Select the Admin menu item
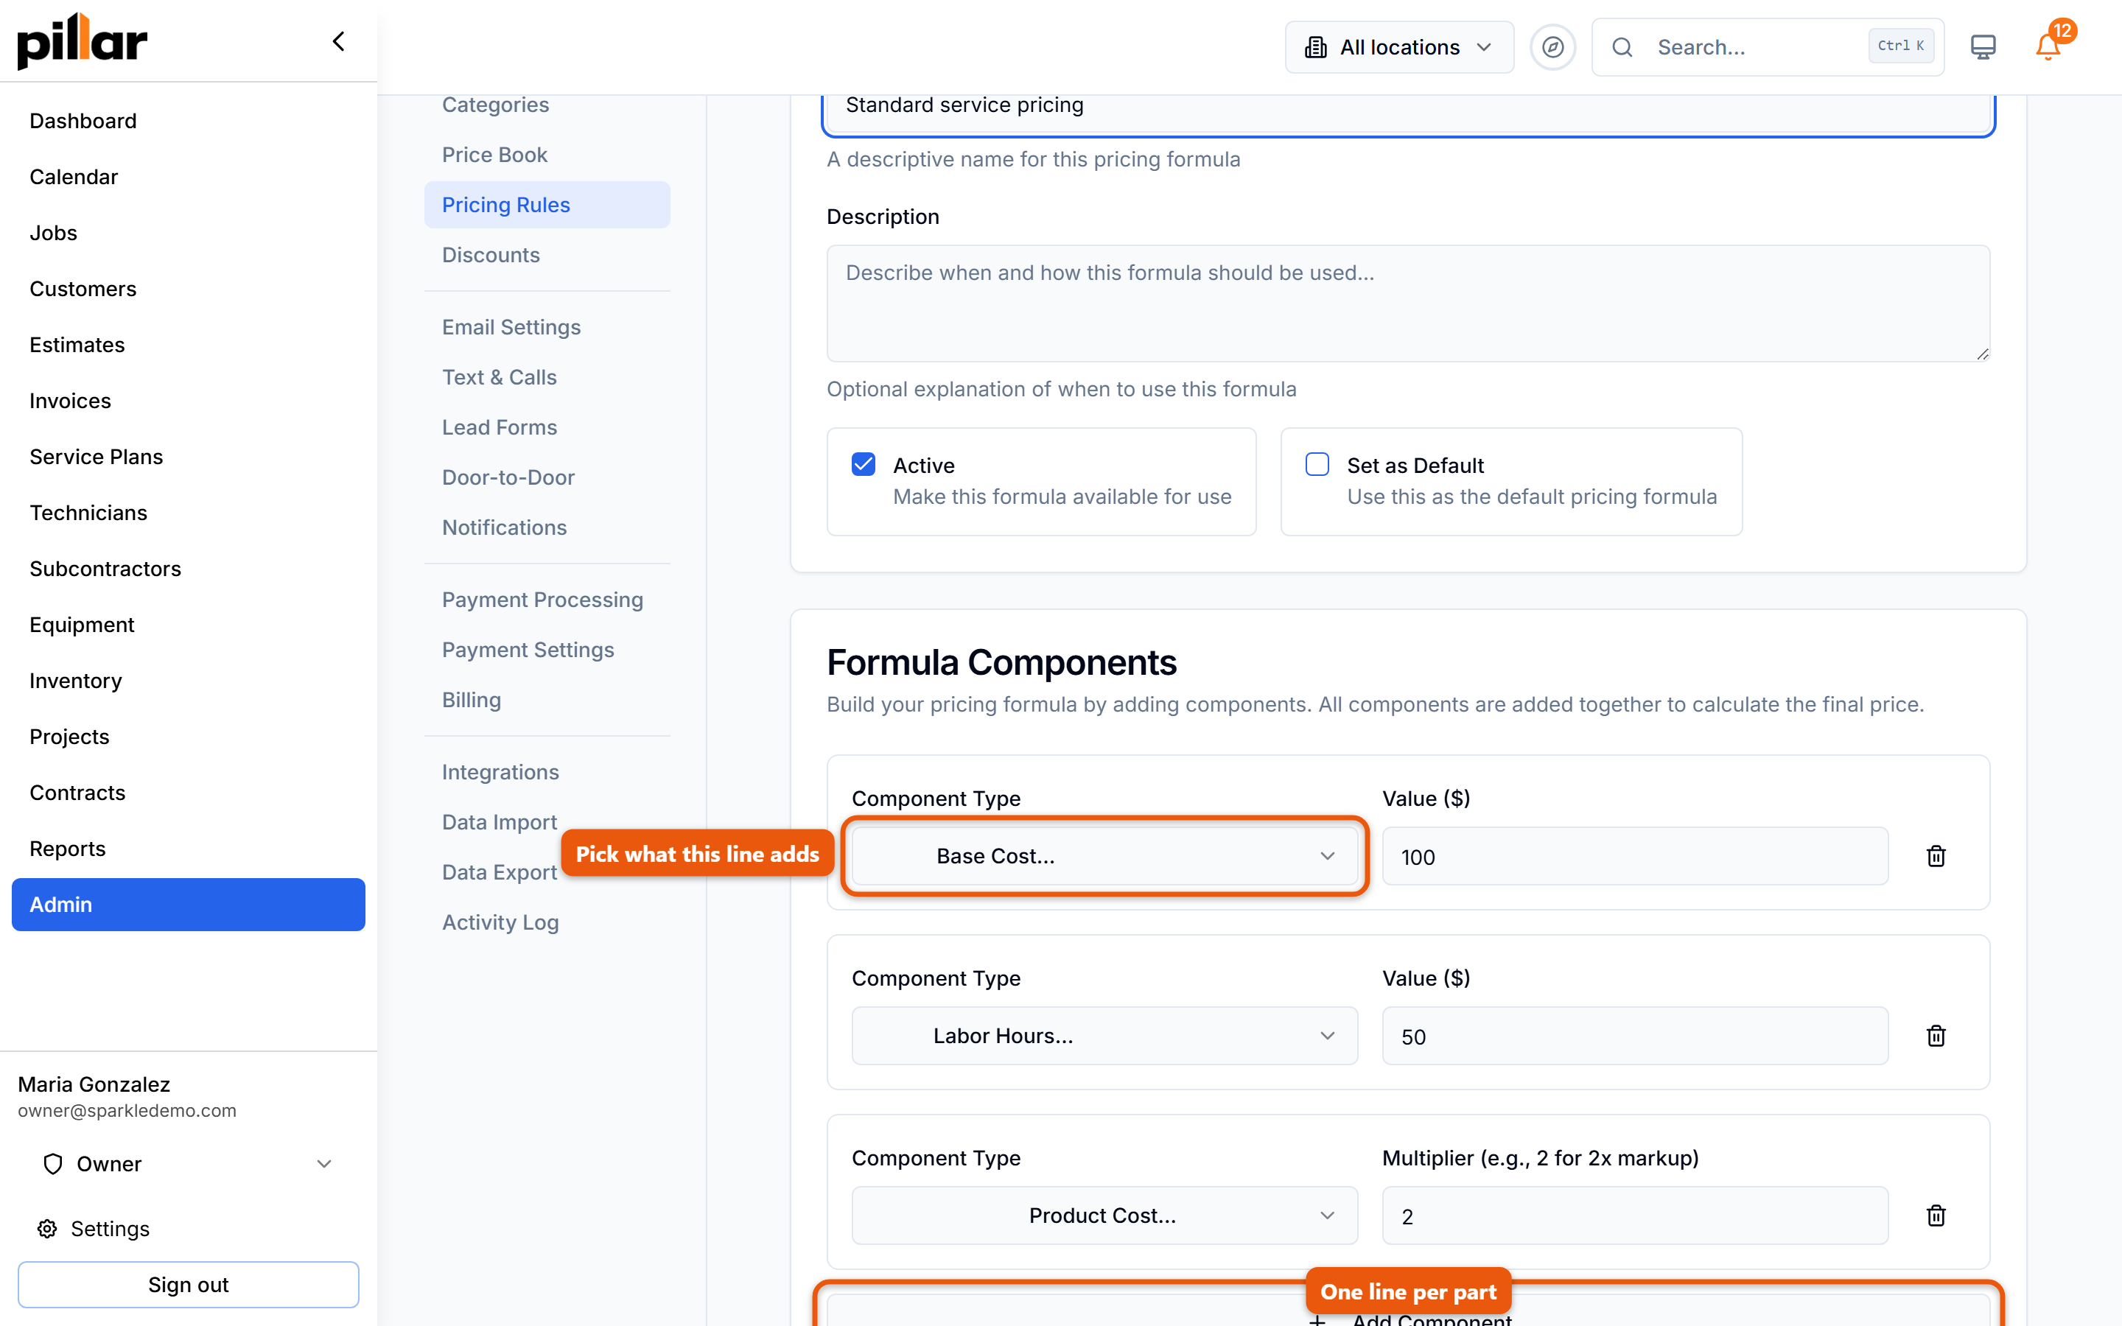The image size is (2122, 1326). (x=188, y=904)
